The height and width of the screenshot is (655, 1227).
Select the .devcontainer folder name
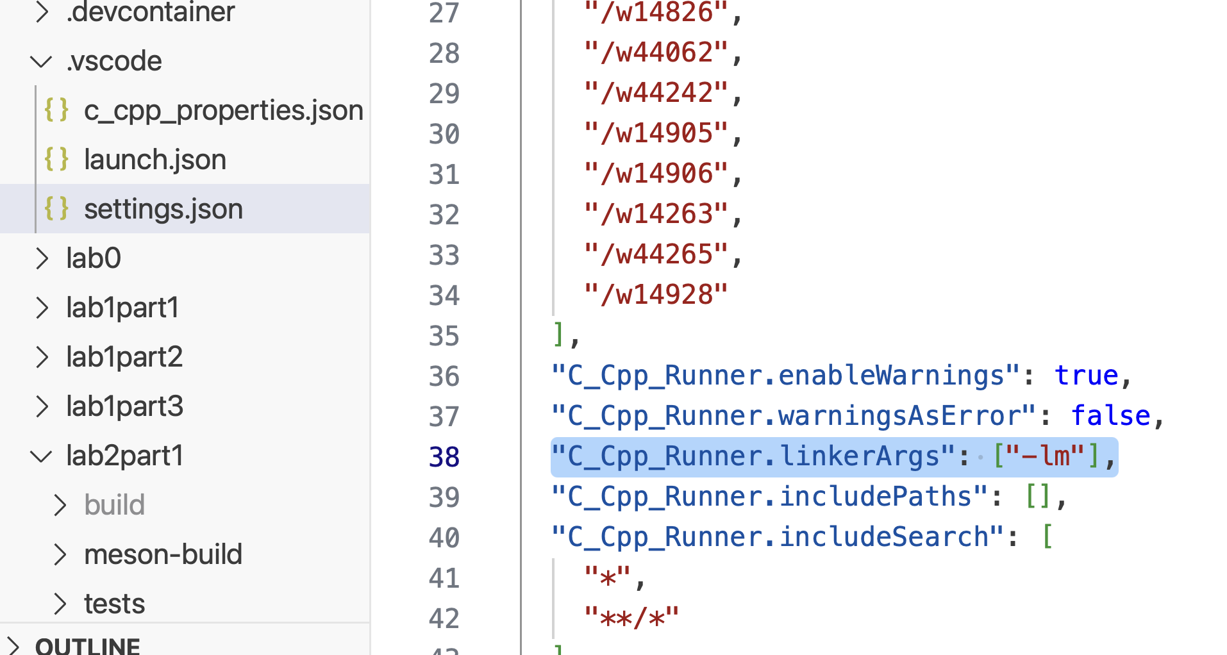[x=151, y=12]
